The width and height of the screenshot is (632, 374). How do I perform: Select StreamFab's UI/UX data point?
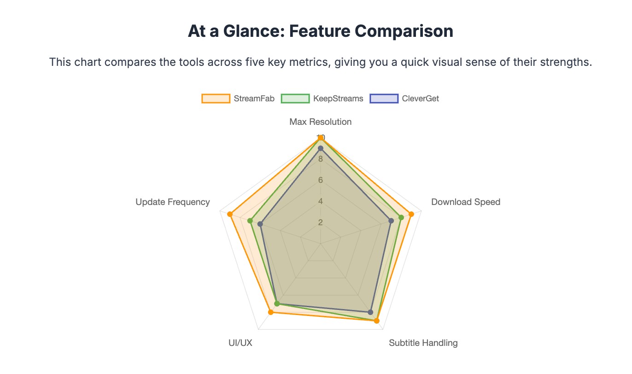pos(271,312)
